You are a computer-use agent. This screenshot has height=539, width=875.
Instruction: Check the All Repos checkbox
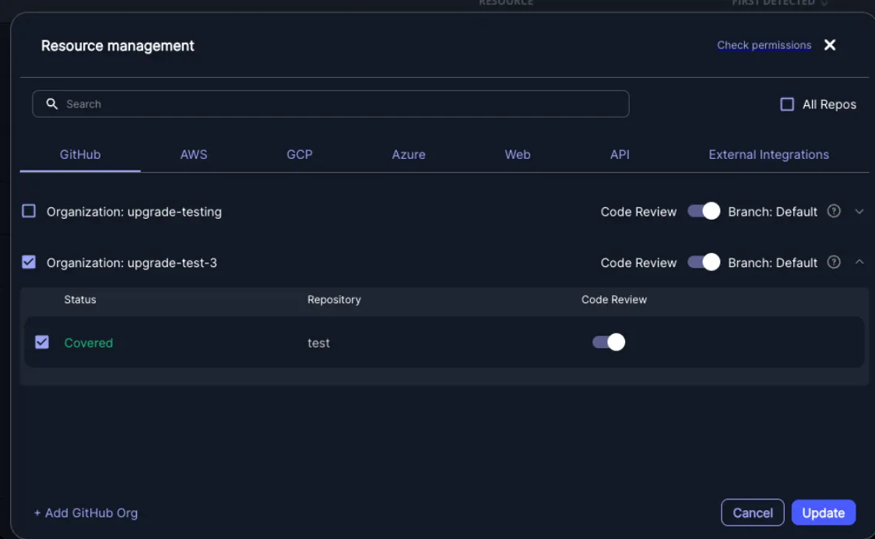[787, 104]
